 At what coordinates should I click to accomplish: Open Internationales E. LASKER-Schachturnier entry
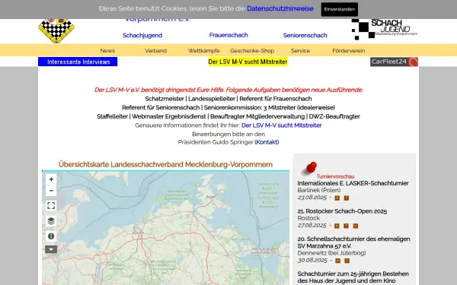(x=353, y=183)
